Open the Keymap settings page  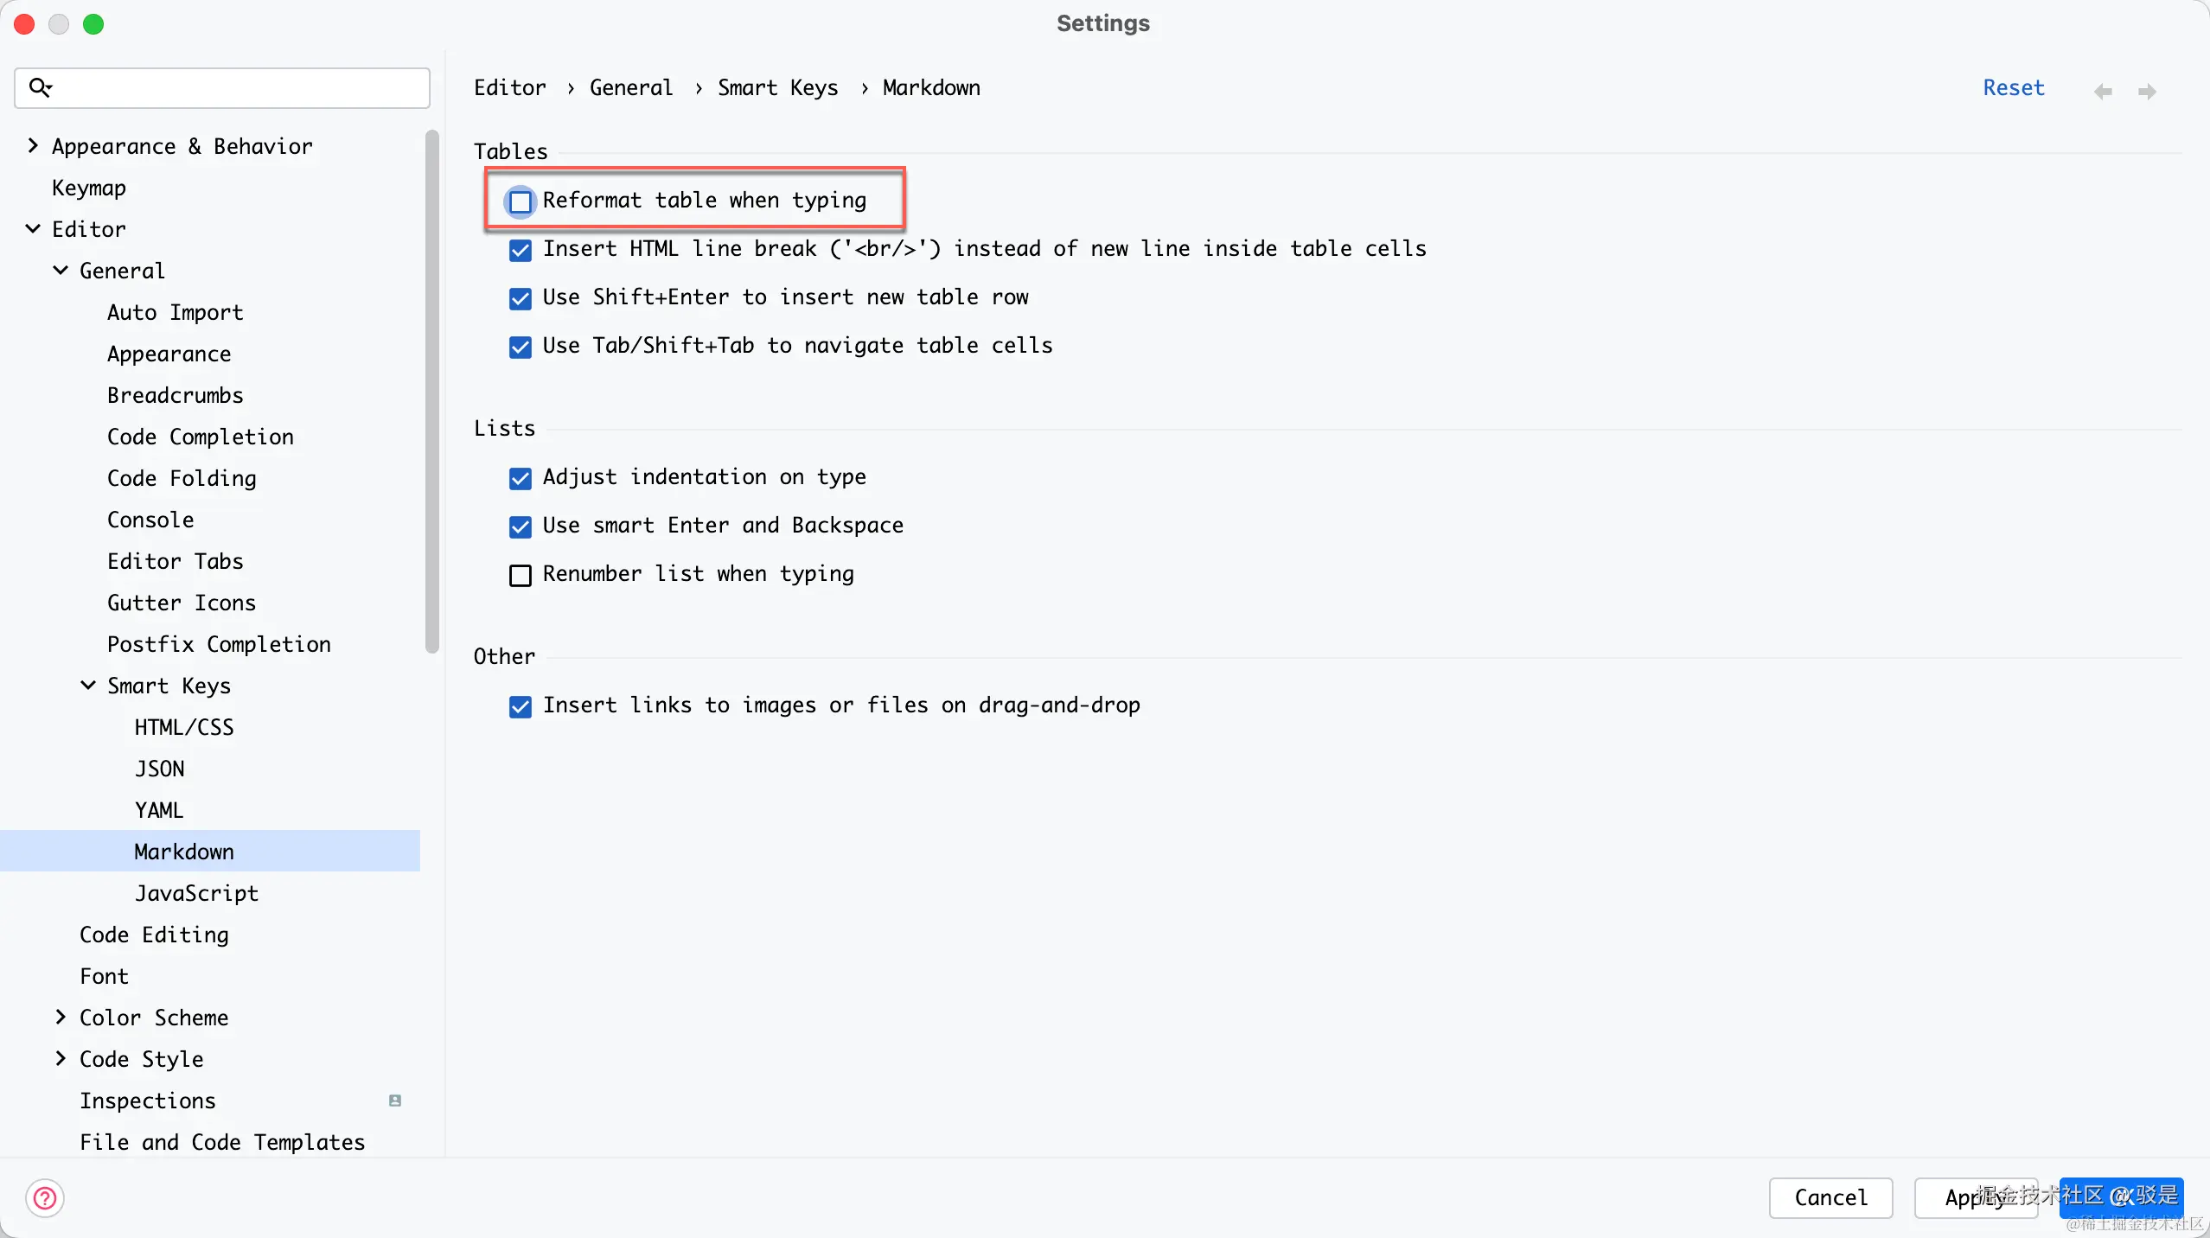point(89,188)
